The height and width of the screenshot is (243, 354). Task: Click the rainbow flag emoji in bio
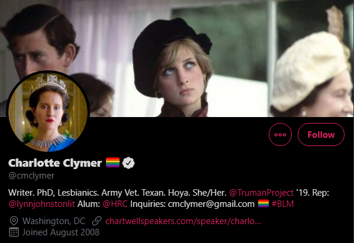[x=263, y=203]
